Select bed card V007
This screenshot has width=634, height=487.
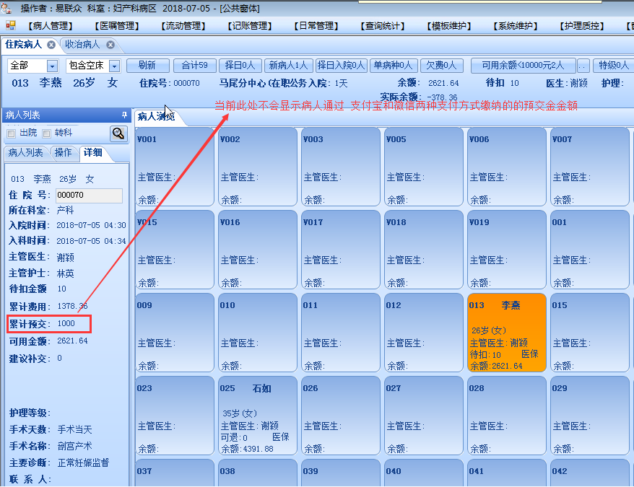tap(589, 167)
